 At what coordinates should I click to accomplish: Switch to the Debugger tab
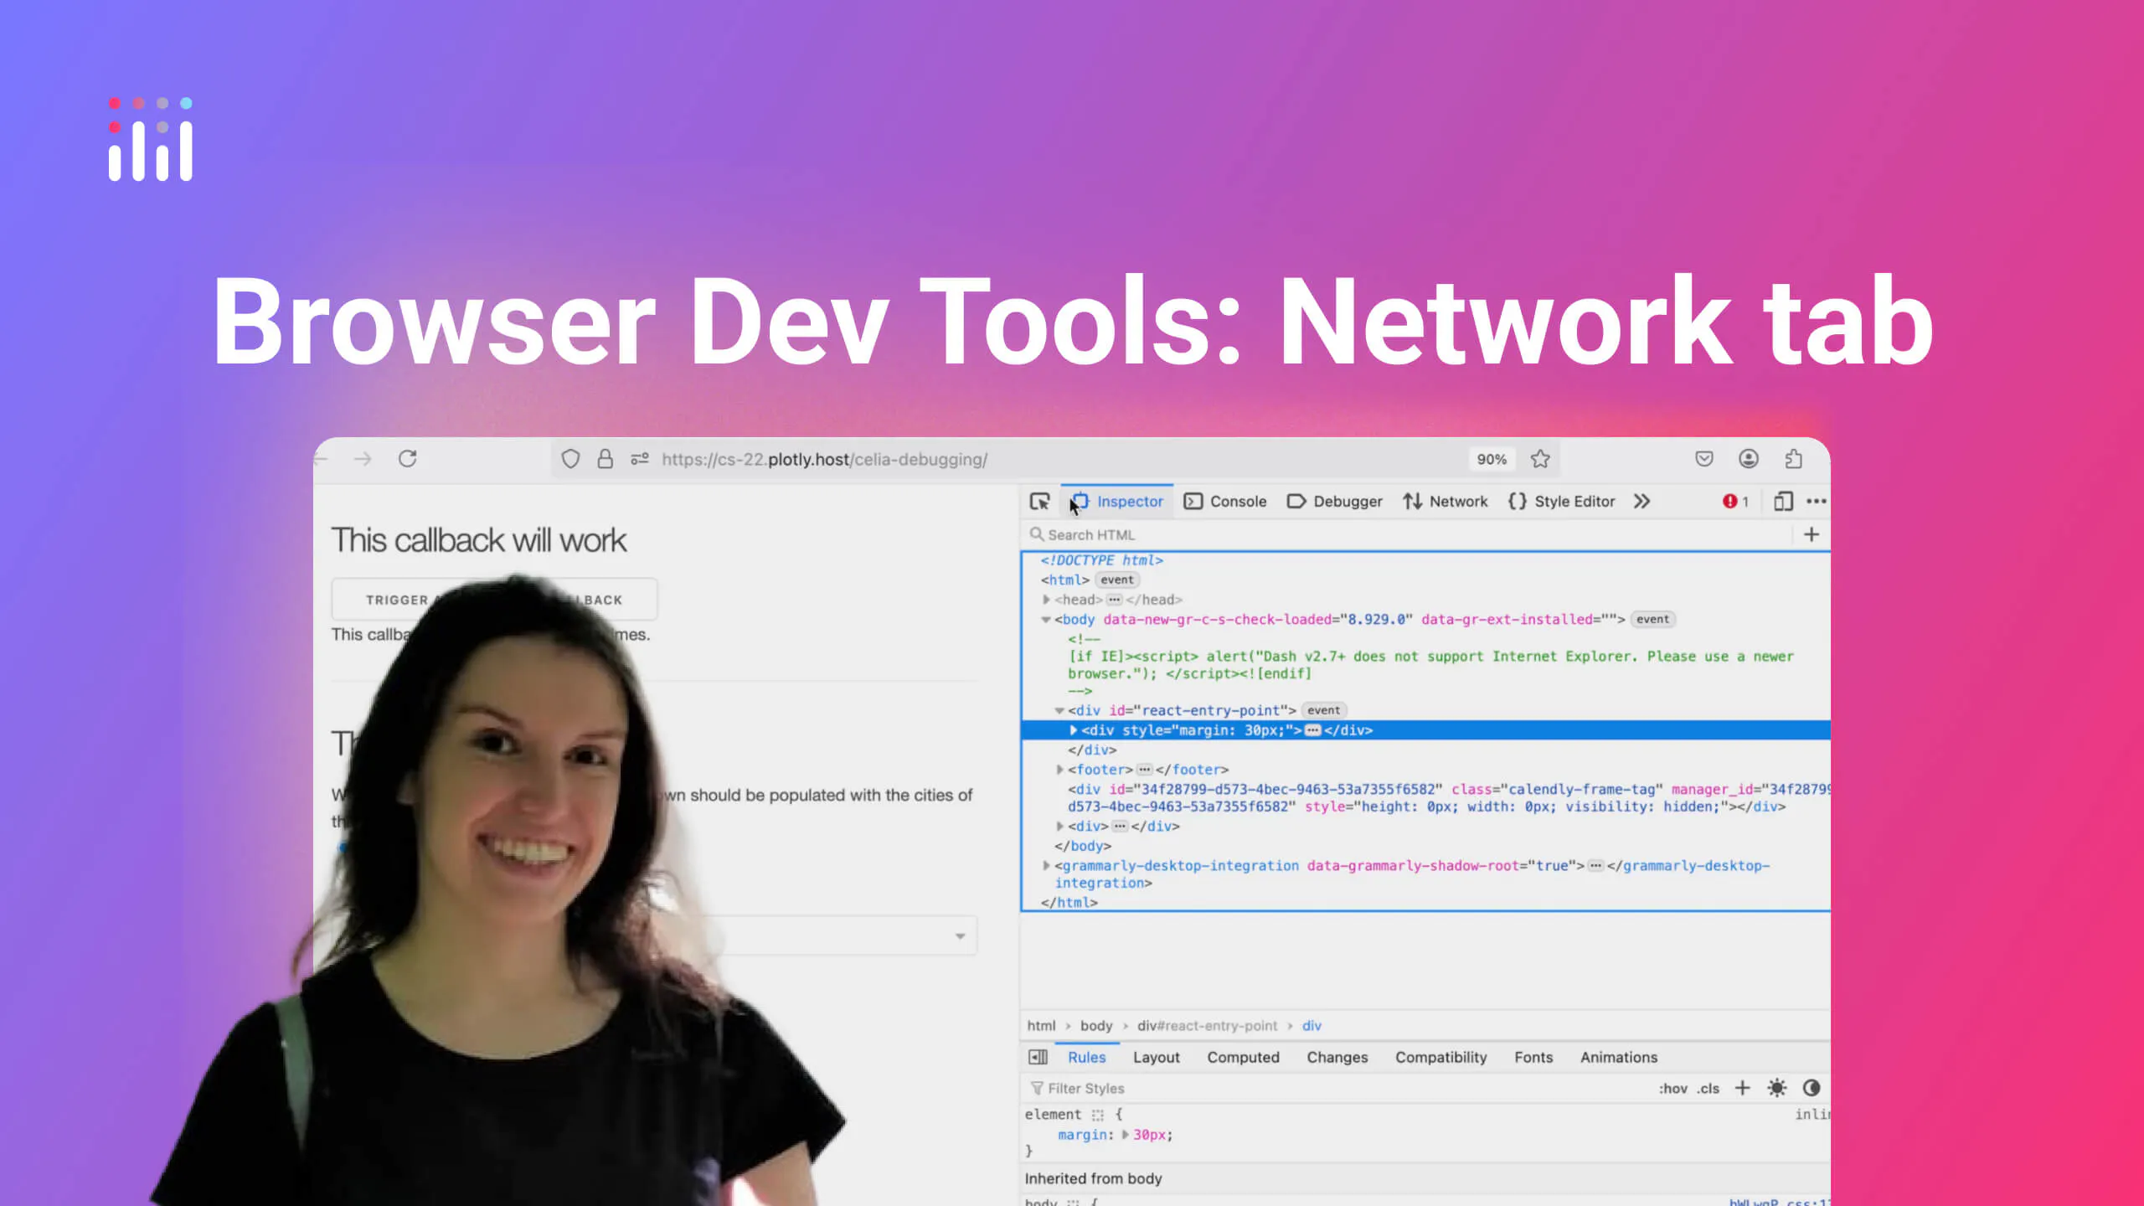(x=1335, y=501)
